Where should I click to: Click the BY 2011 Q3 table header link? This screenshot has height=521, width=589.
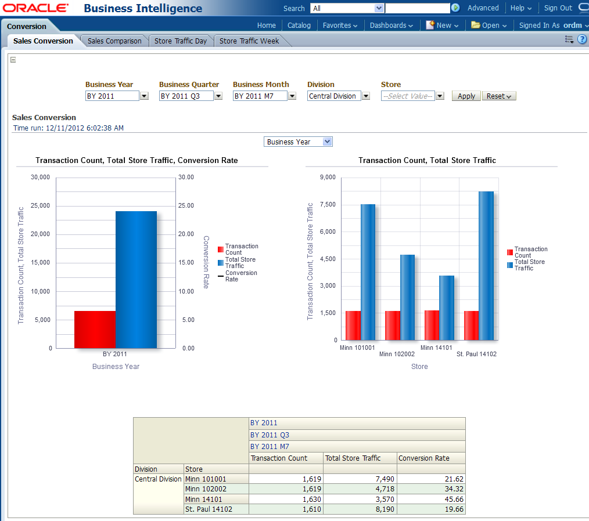(x=270, y=435)
